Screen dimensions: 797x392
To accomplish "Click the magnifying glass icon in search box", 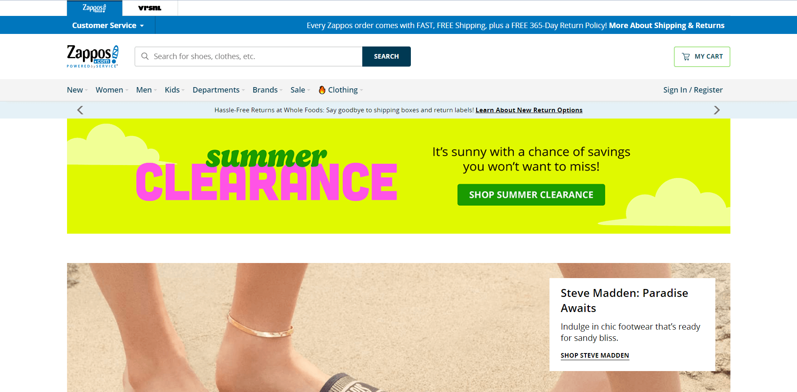I will click(x=145, y=56).
